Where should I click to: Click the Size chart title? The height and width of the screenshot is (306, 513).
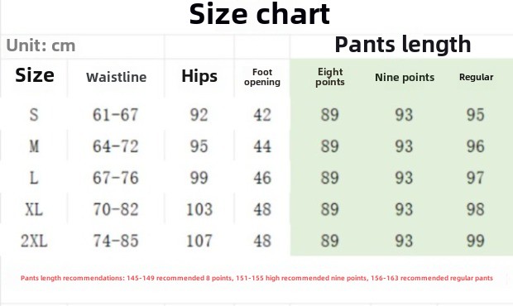(x=260, y=14)
